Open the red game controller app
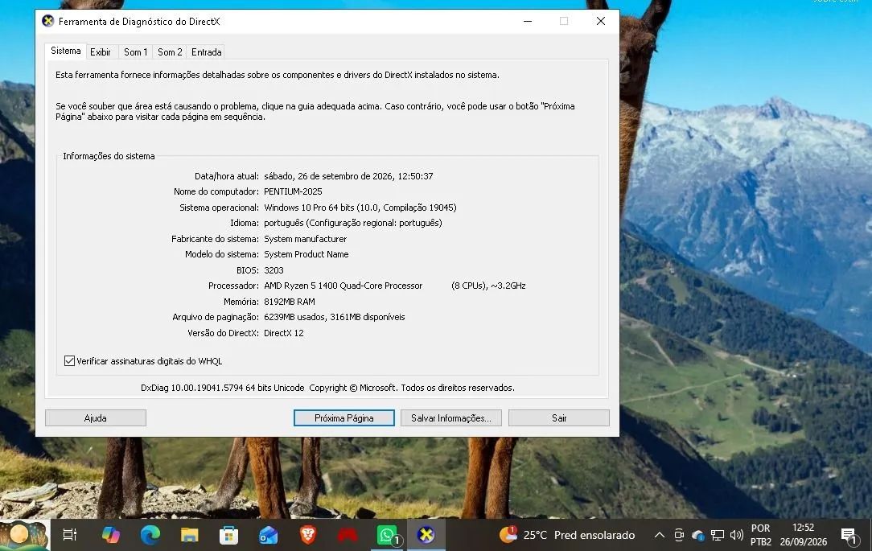This screenshot has height=551, width=872. pyautogui.click(x=348, y=535)
